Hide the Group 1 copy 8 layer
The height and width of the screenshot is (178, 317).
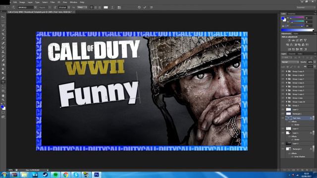point(283,75)
